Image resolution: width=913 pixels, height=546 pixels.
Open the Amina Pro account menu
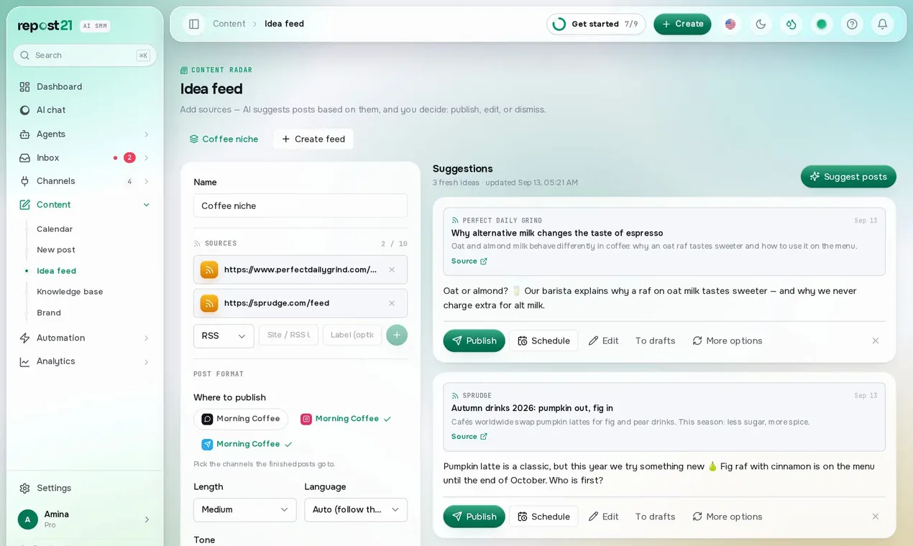85,519
